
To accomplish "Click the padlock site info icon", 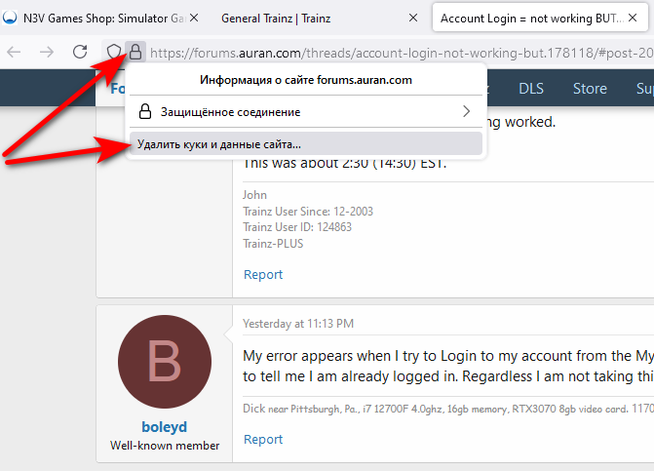I will [x=135, y=52].
